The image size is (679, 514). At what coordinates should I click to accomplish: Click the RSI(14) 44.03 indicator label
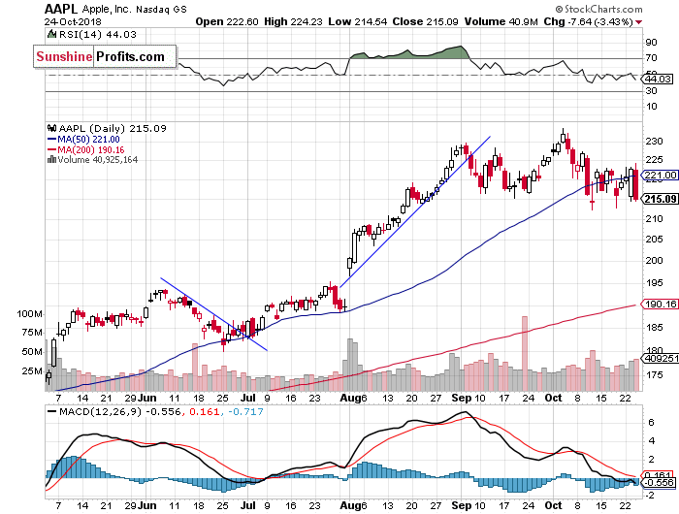tap(97, 34)
